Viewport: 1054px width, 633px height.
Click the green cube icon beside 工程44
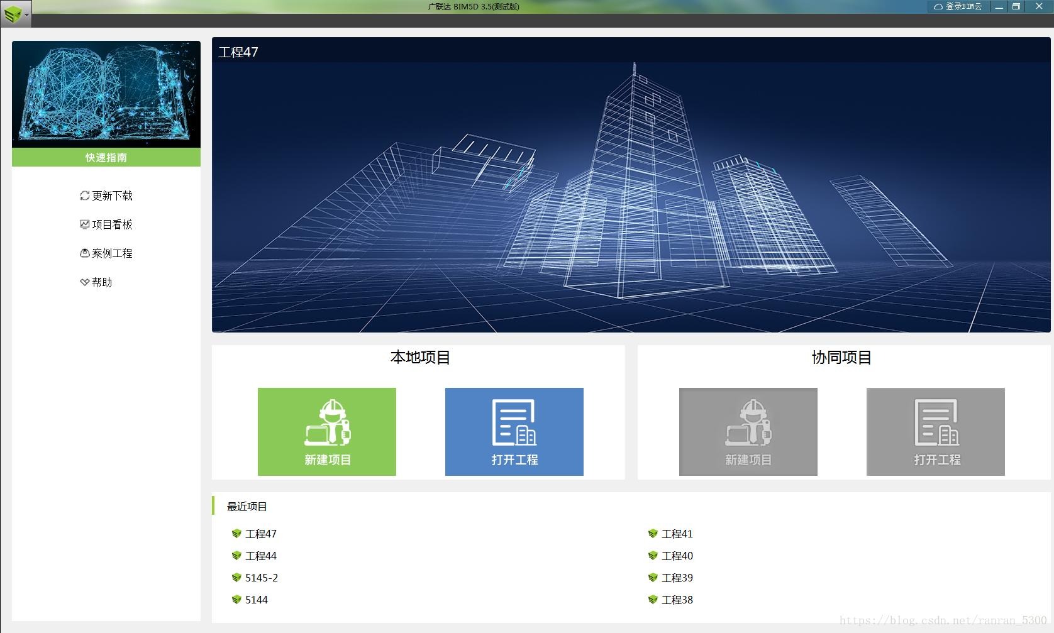pyautogui.click(x=236, y=556)
